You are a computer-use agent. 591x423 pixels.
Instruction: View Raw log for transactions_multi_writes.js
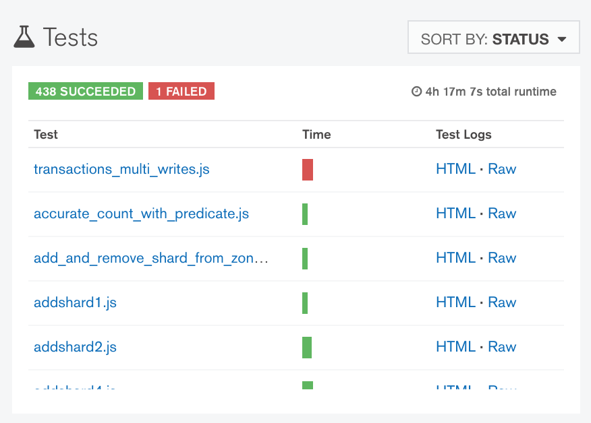(x=502, y=169)
